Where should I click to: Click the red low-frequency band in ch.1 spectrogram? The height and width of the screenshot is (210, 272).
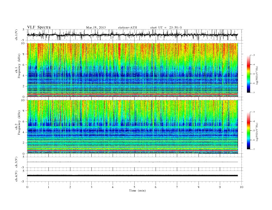click(x=132, y=94)
